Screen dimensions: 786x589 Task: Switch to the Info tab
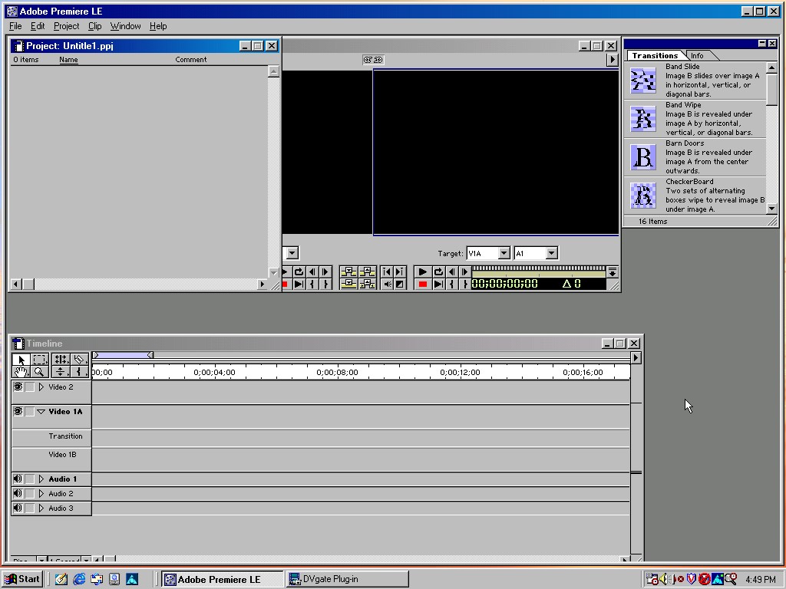click(697, 55)
